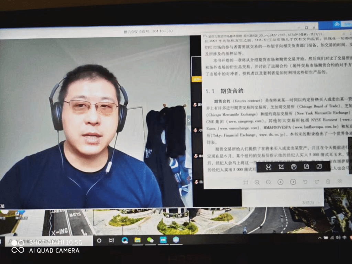This screenshot has width=352, height=264.
Task: Collapse side panel using arrow beside video
Action: 188,120
